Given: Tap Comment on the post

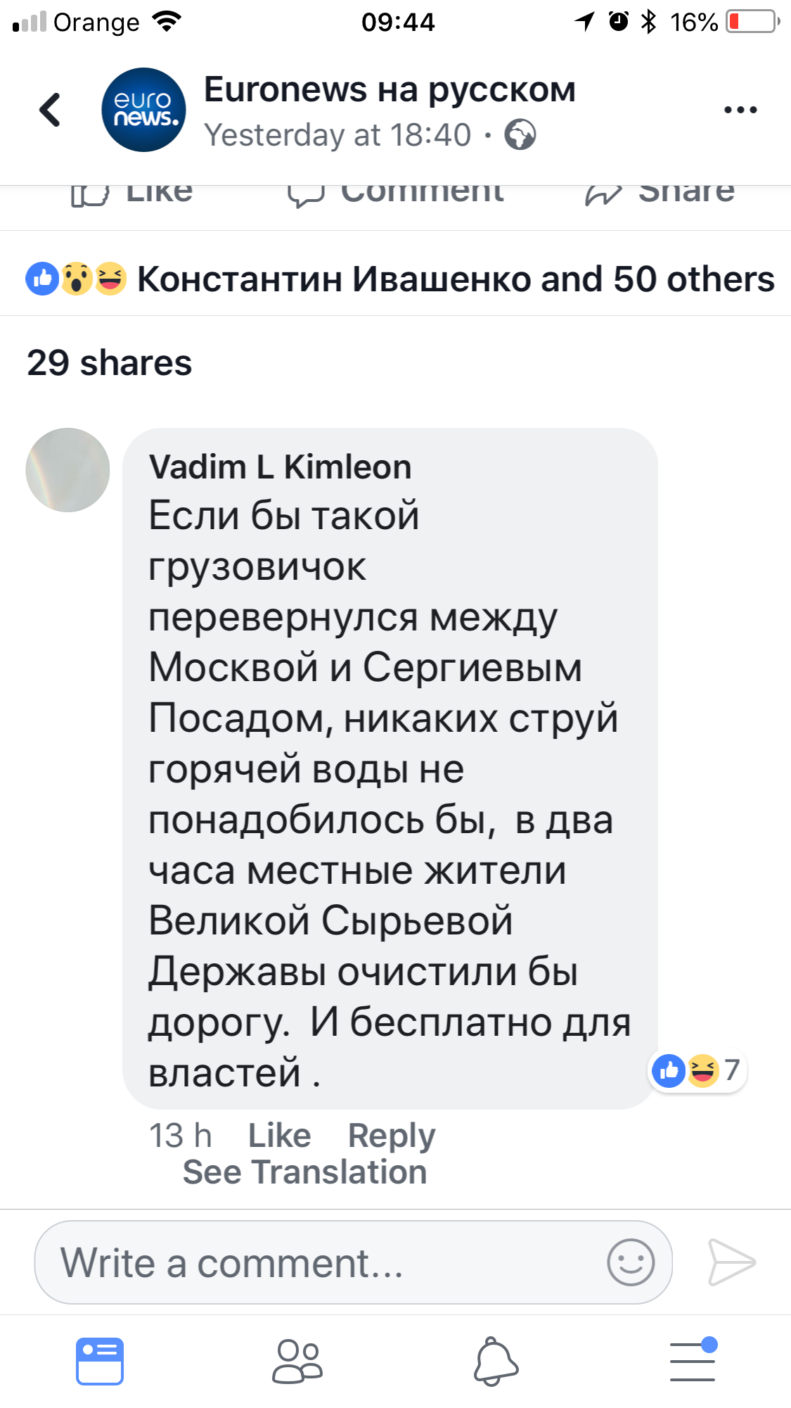Looking at the screenshot, I should coord(396,193).
